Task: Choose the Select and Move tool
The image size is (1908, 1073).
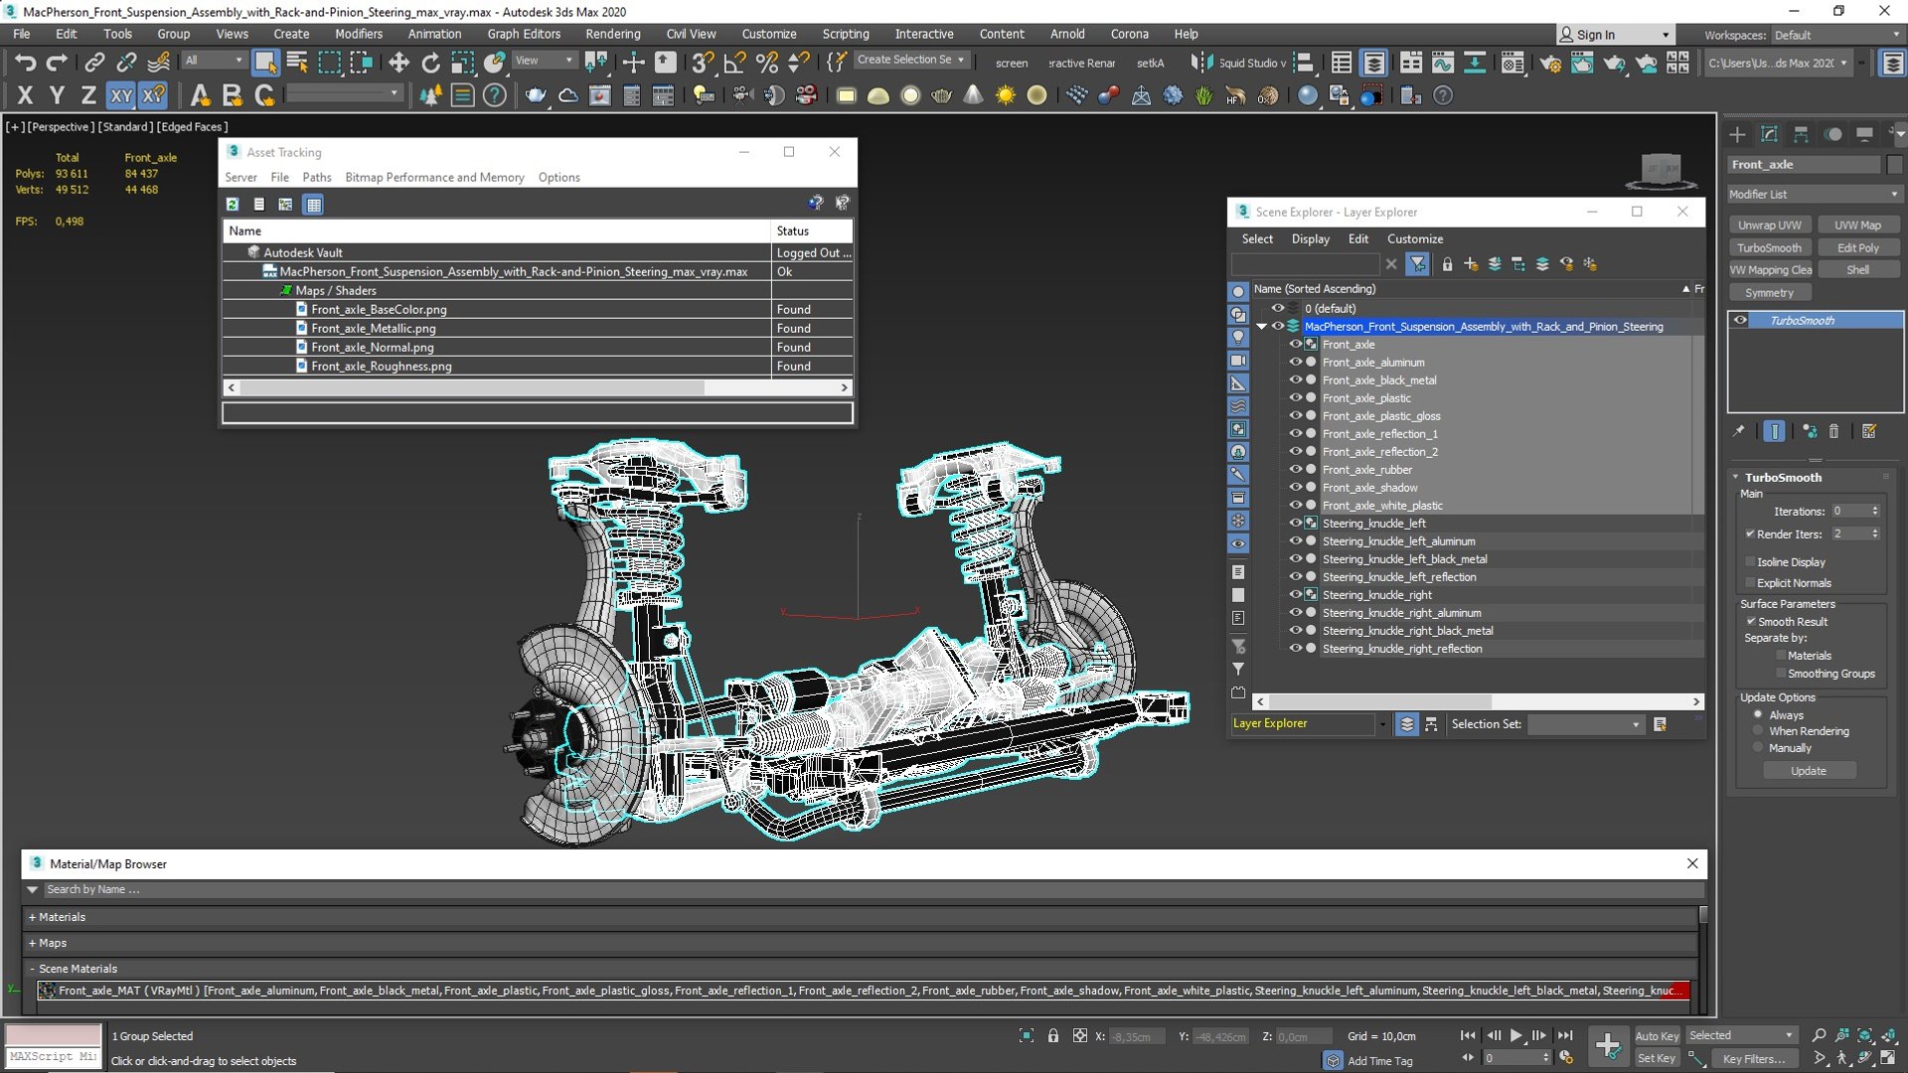Action: point(398,63)
